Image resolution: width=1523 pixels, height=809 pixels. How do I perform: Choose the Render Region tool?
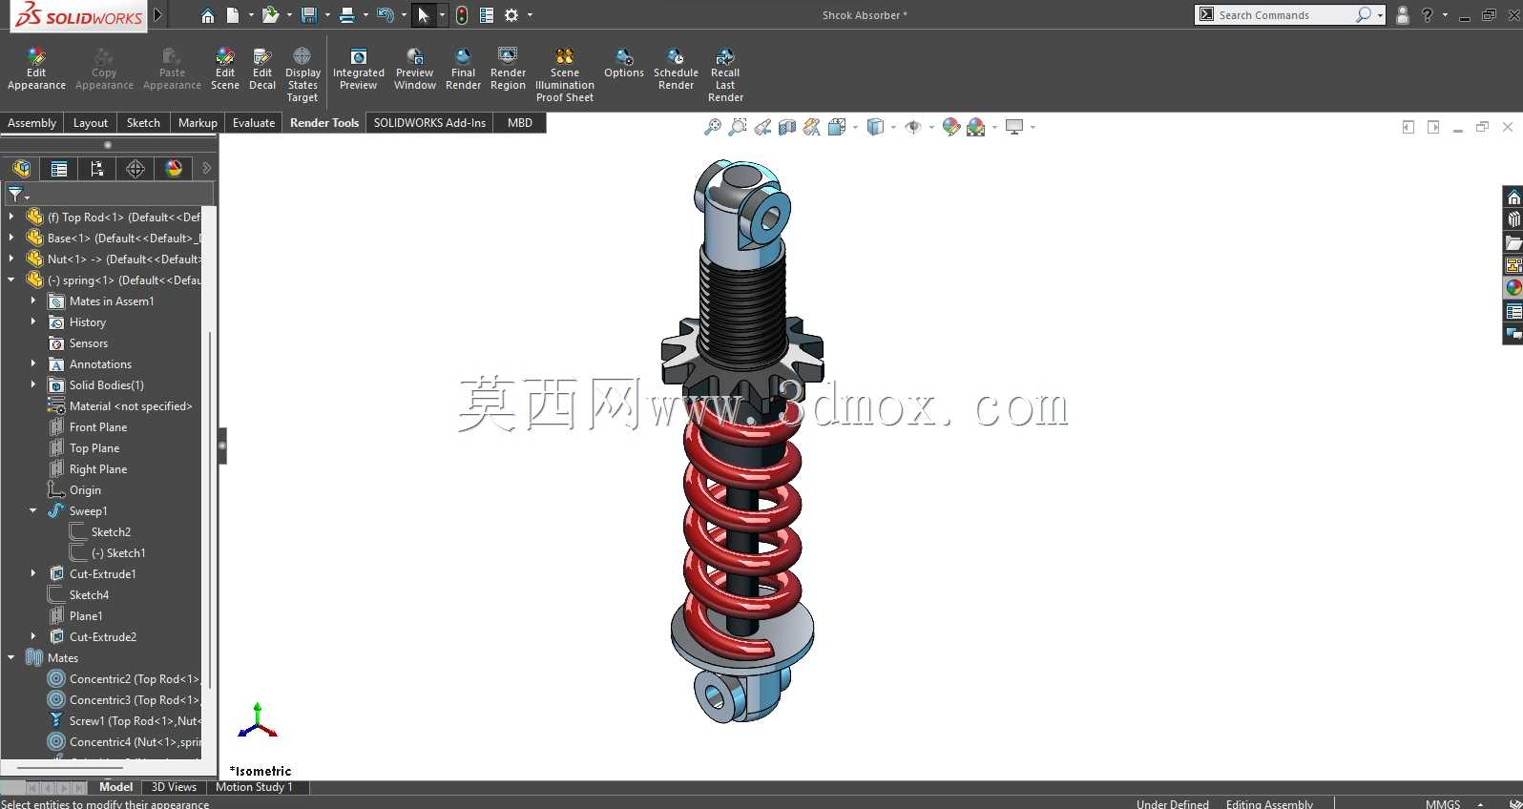pos(508,69)
